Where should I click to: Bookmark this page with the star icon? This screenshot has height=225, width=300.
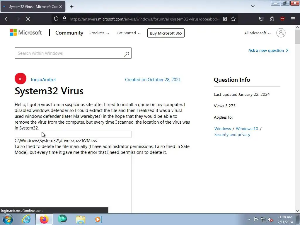233,19
